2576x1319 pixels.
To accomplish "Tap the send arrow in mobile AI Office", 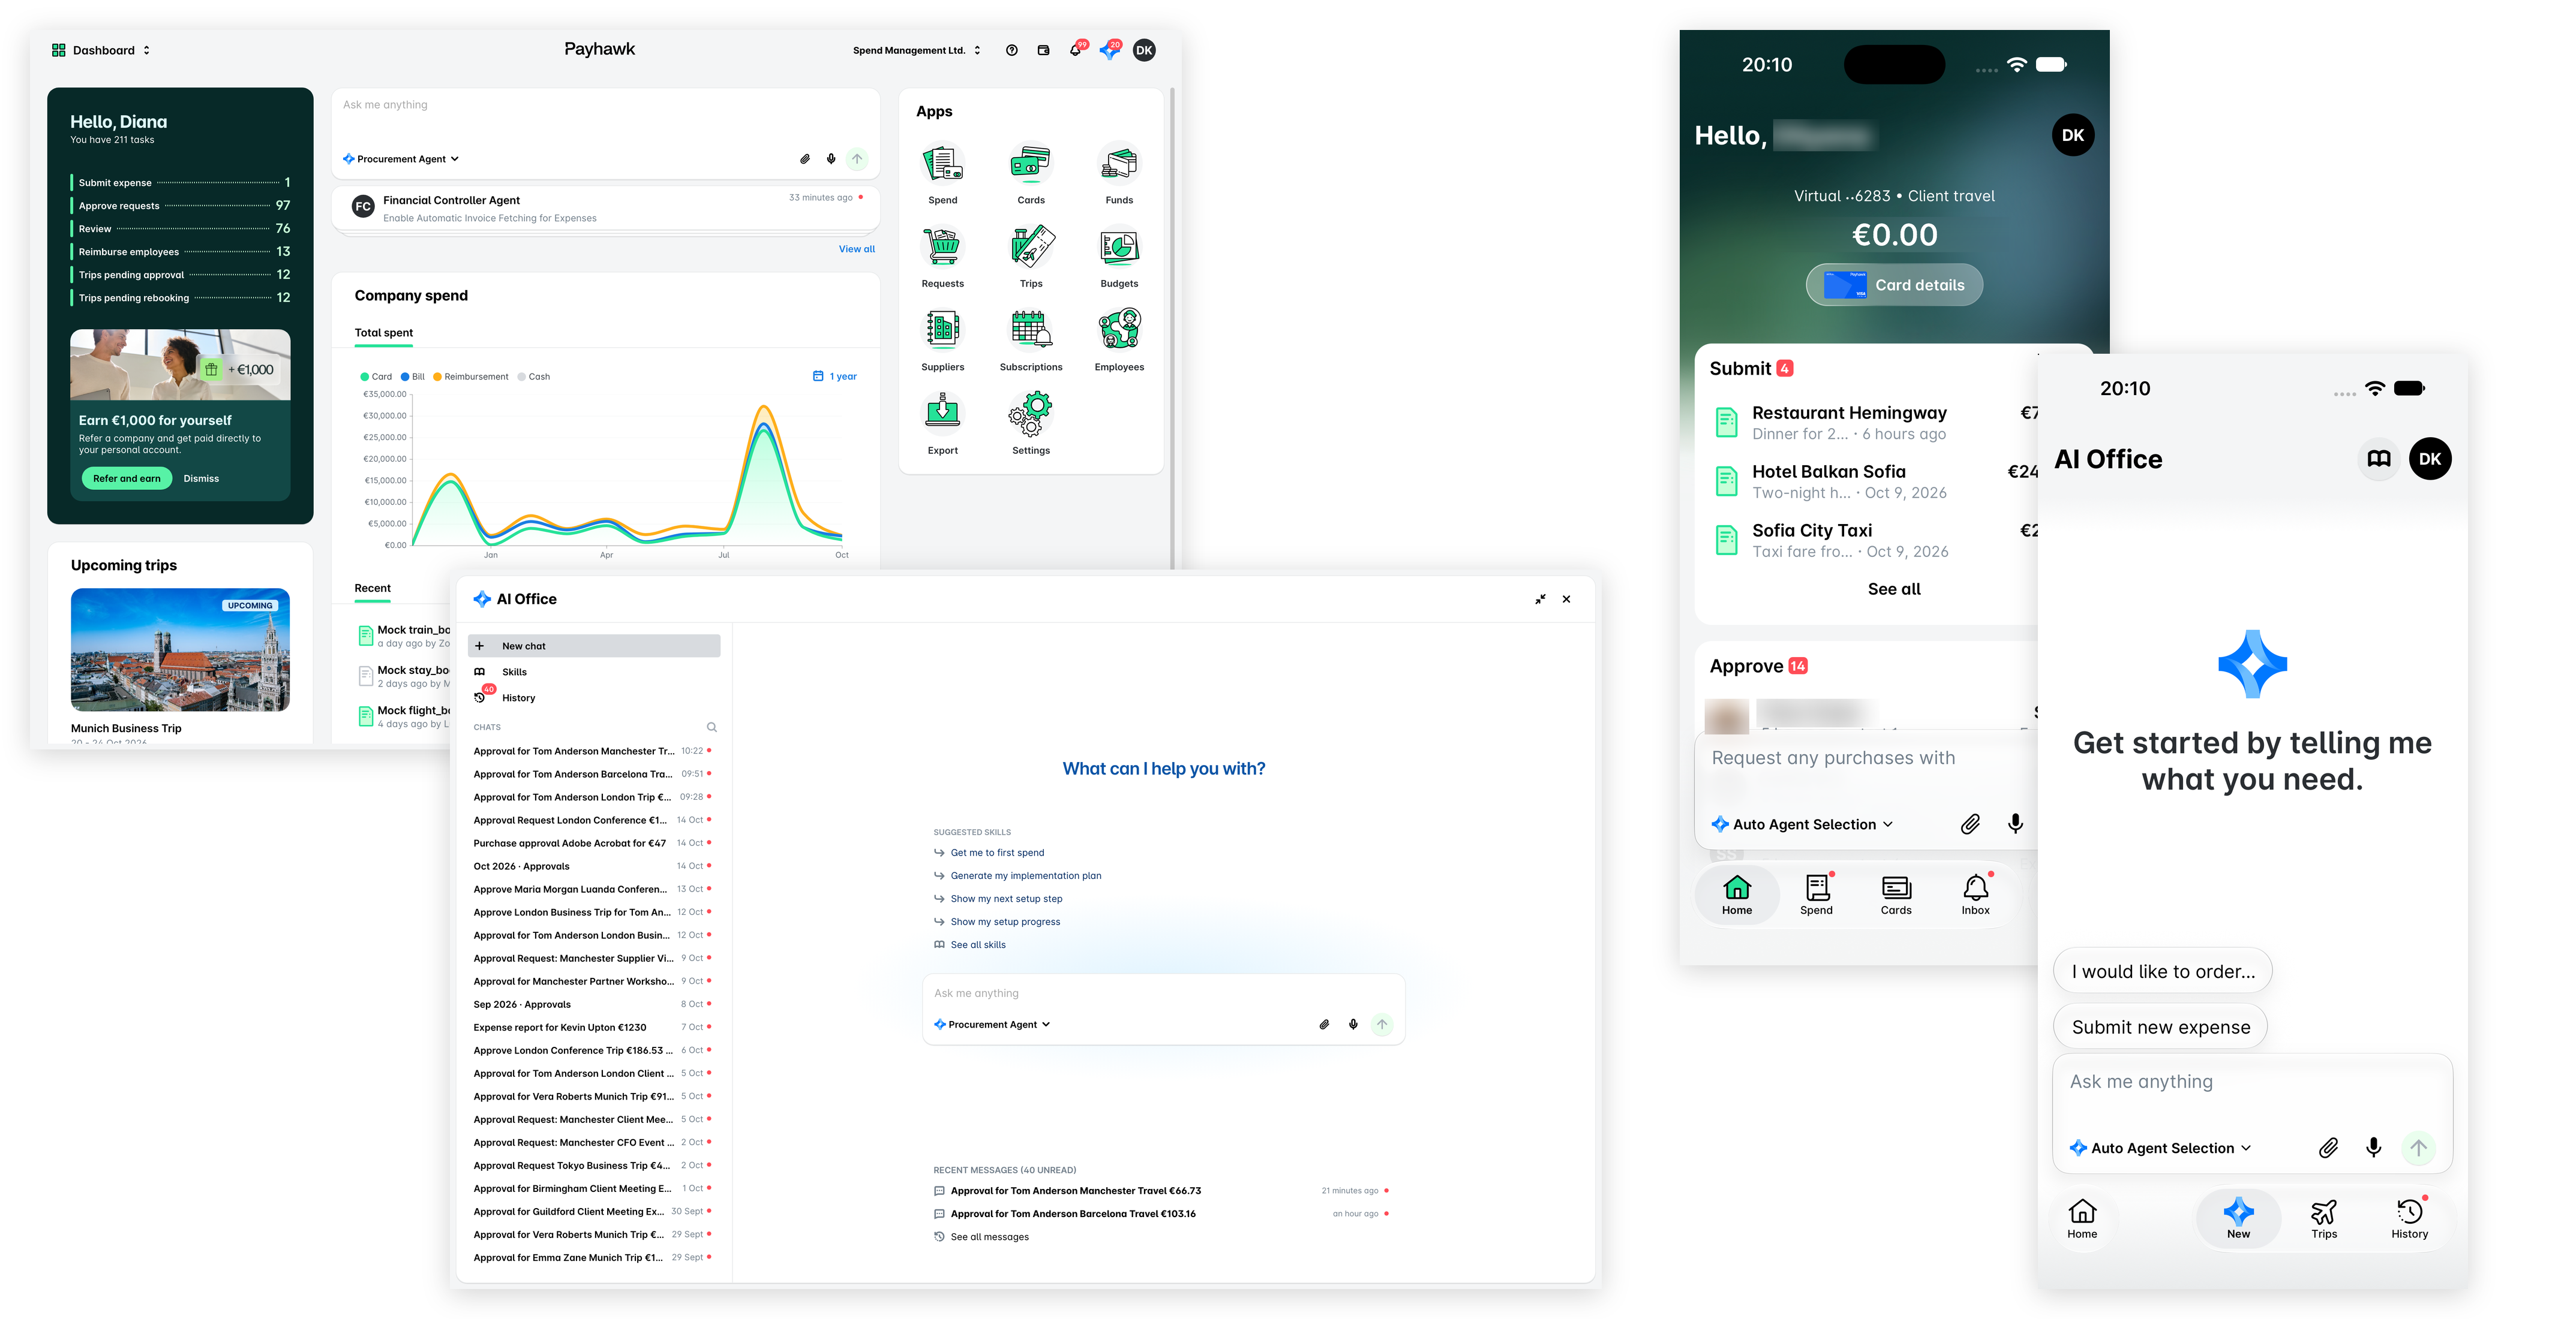I will (2418, 1148).
